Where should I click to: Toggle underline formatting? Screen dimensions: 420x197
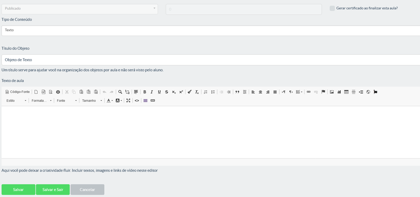159,92
